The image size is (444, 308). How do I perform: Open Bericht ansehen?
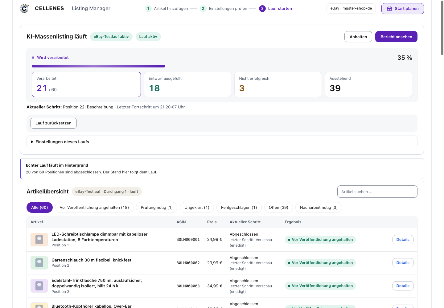click(x=396, y=37)
